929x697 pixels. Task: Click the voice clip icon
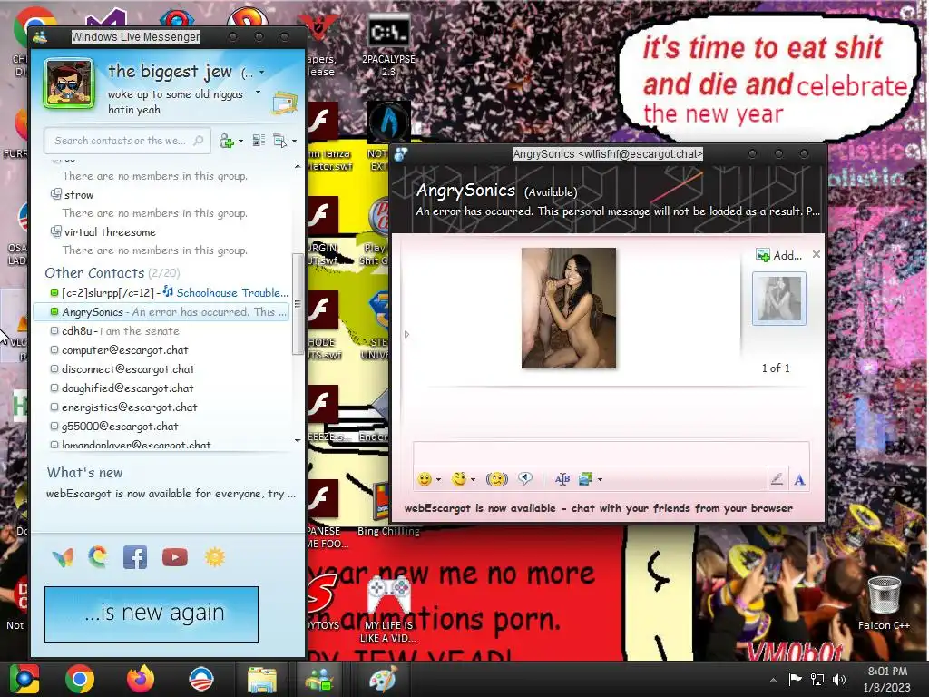point(525,478)
